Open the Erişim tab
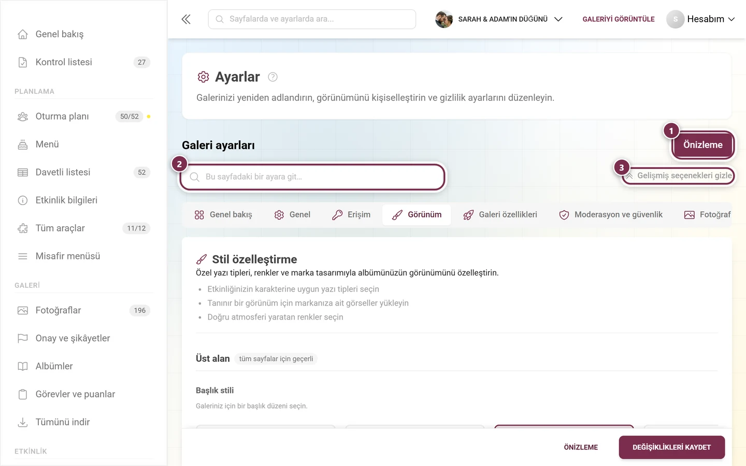Viewport: 746px width, 466px height. pyautogui.click(x=351, y=215)
